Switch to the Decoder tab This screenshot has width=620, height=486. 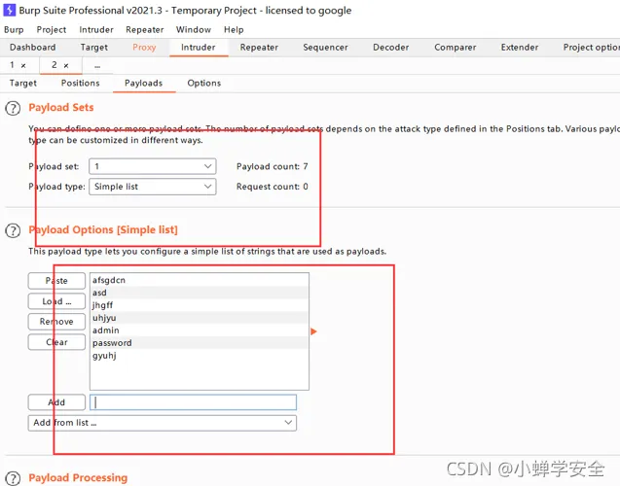pos(390,48)
